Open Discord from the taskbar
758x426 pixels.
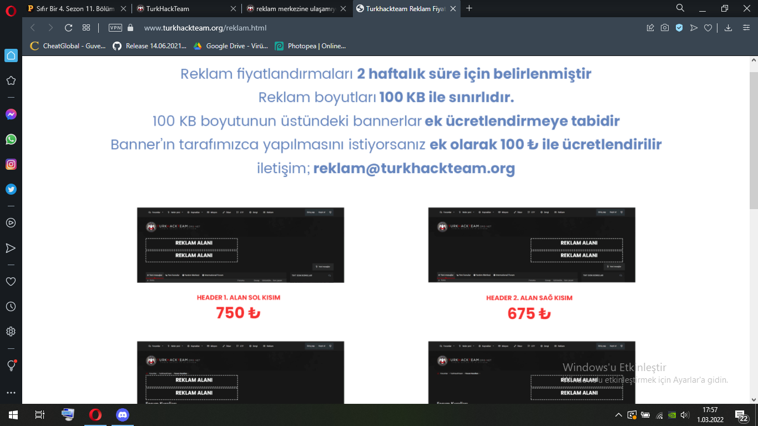[123, 415]
